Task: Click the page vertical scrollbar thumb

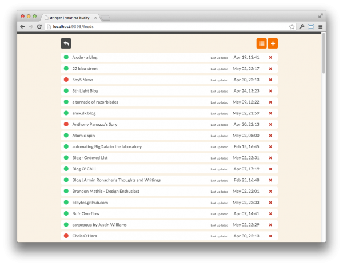Action: coord(324,53)
